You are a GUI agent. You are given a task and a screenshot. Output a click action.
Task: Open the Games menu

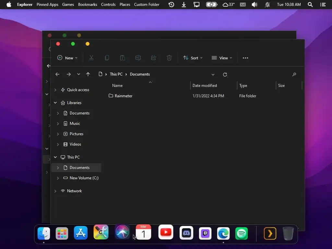pyautogui.click(x=68, y=5)
